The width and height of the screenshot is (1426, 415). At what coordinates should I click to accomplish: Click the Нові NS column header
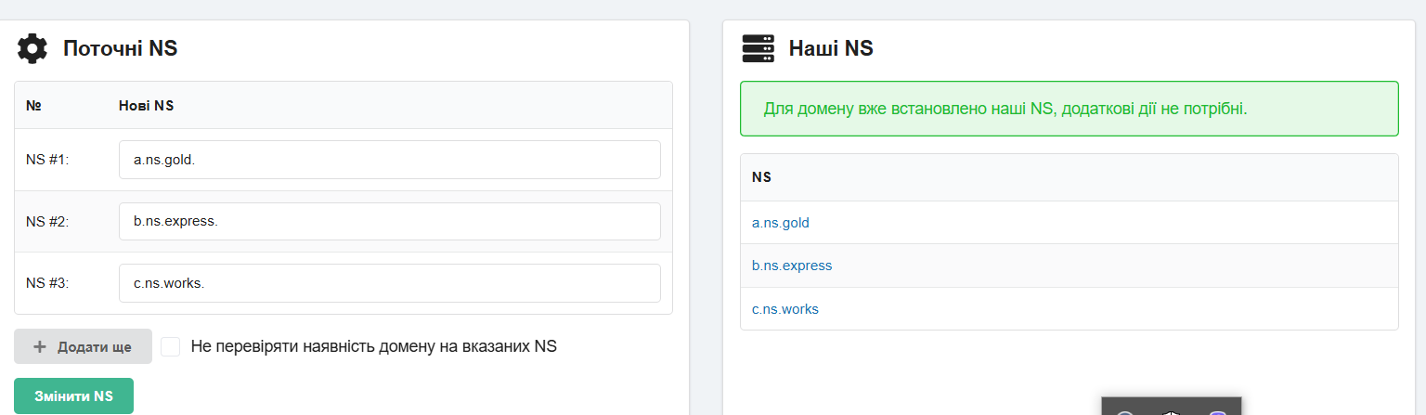pos(147,106)
